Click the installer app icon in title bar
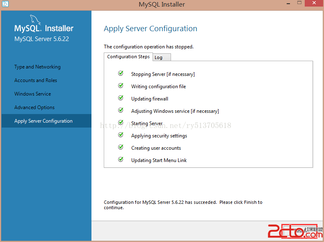This screenshot has width=324, height=242. (x=5, y=4)
